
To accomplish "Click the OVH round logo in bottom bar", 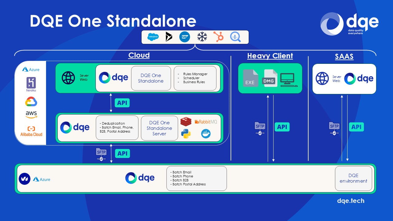I will point(25,179).
